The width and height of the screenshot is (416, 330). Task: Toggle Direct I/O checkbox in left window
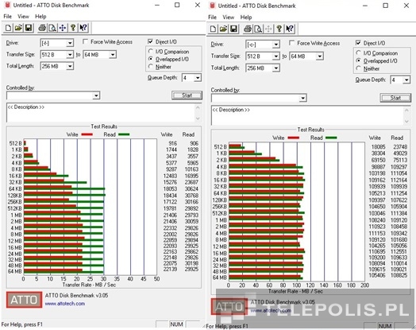150,41
